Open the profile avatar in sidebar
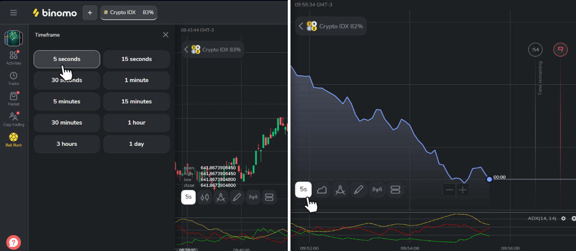This screenshot has width=576, height=251. click(x=14, y=38)
